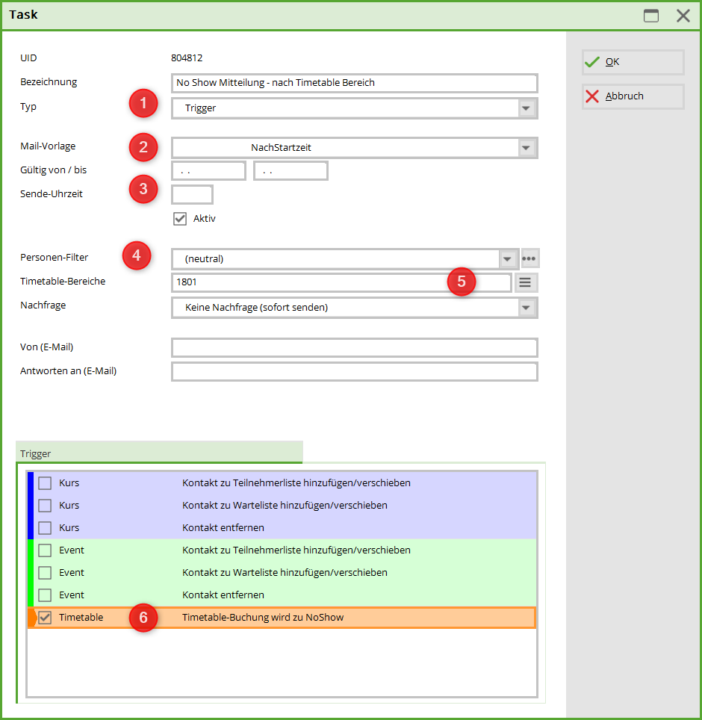Click the Sende-Uhrzeit time field

192,194
